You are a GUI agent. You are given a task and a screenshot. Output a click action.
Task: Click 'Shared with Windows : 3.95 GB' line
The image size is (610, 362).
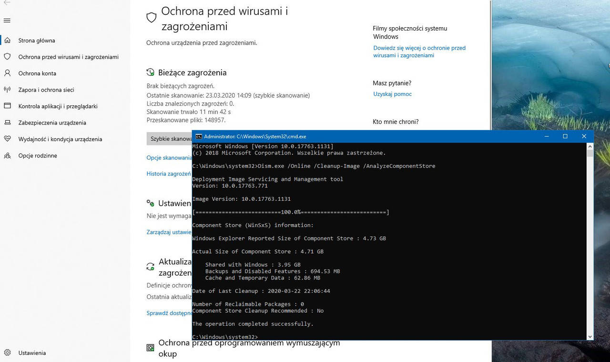253,265
